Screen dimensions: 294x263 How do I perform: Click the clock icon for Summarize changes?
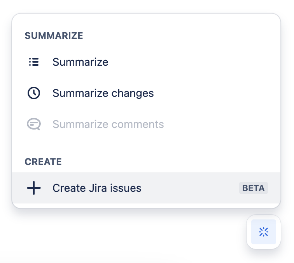pyautogui.click(x=34, y=93)
